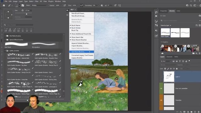
Task: Open the Opacity value dropdown arrow
Action: click(61, 6)
